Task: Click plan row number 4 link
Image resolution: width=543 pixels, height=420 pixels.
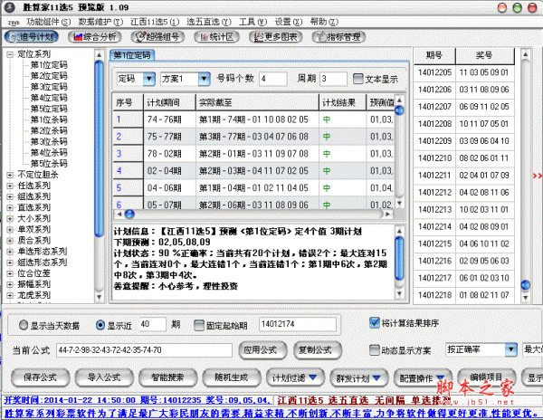Action: (119, 171)
